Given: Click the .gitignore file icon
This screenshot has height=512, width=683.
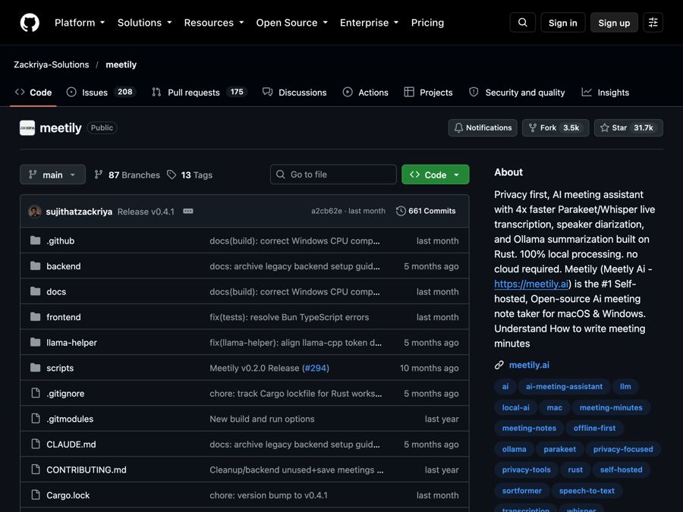Looking at the screenshot, I should 36,393.
